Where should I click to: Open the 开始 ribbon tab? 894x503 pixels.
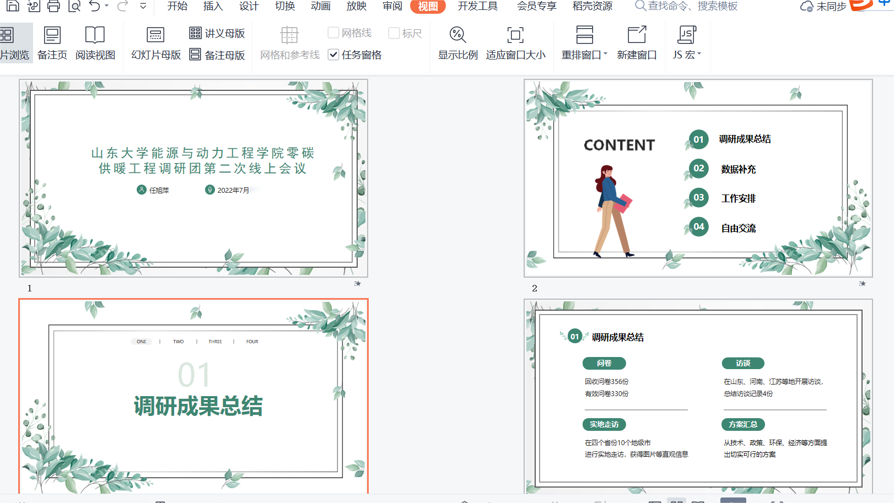(177, 6)
